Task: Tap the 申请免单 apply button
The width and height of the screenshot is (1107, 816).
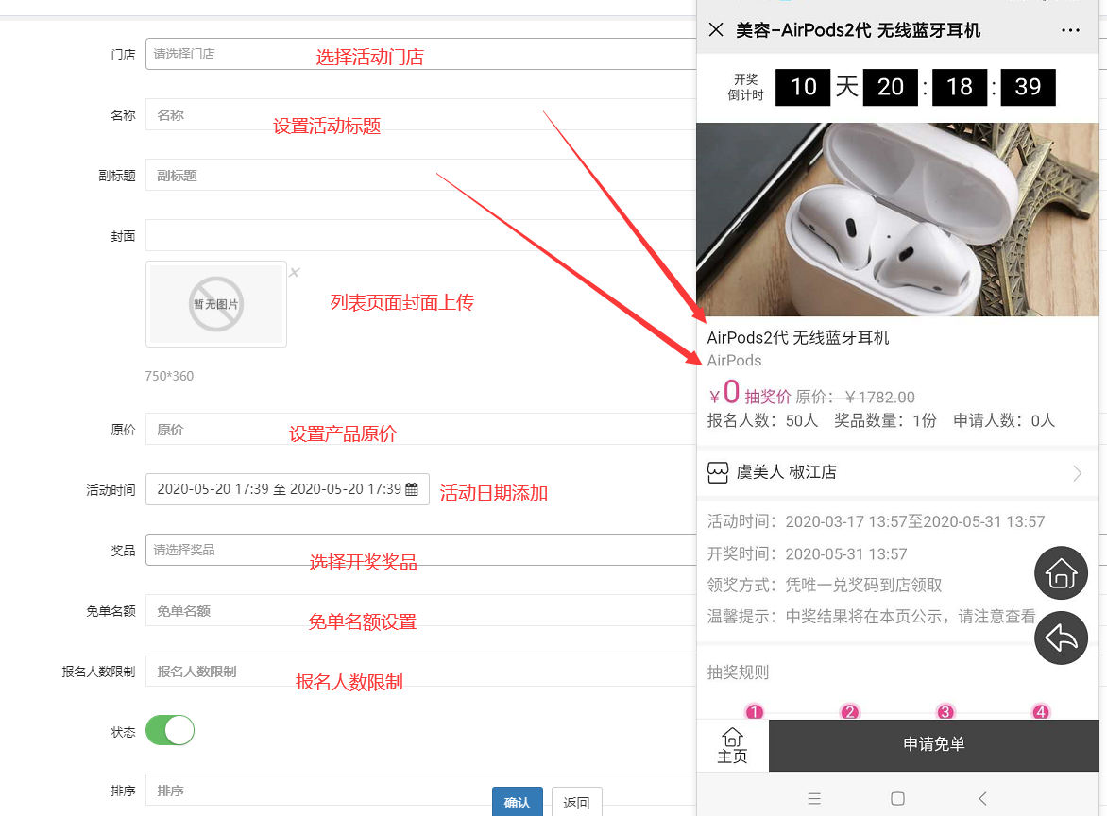Action: point(933,745)
